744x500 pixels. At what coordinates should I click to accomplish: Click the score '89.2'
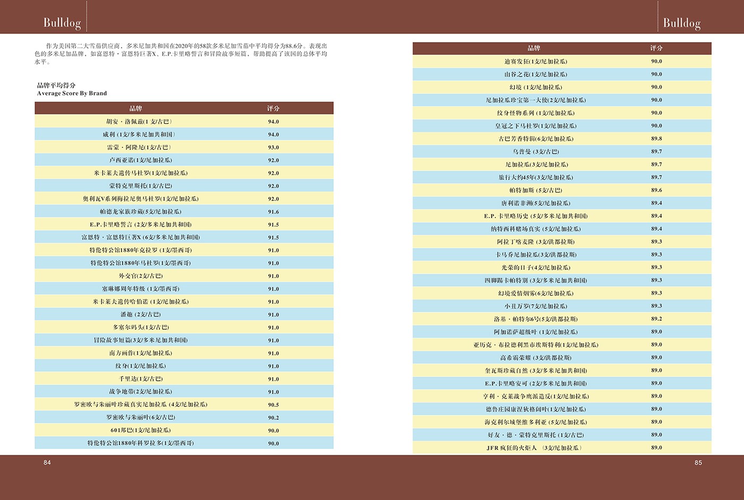pos(656,319)
